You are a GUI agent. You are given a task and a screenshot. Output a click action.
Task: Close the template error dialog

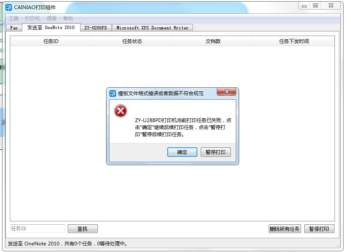pos(226,91)
